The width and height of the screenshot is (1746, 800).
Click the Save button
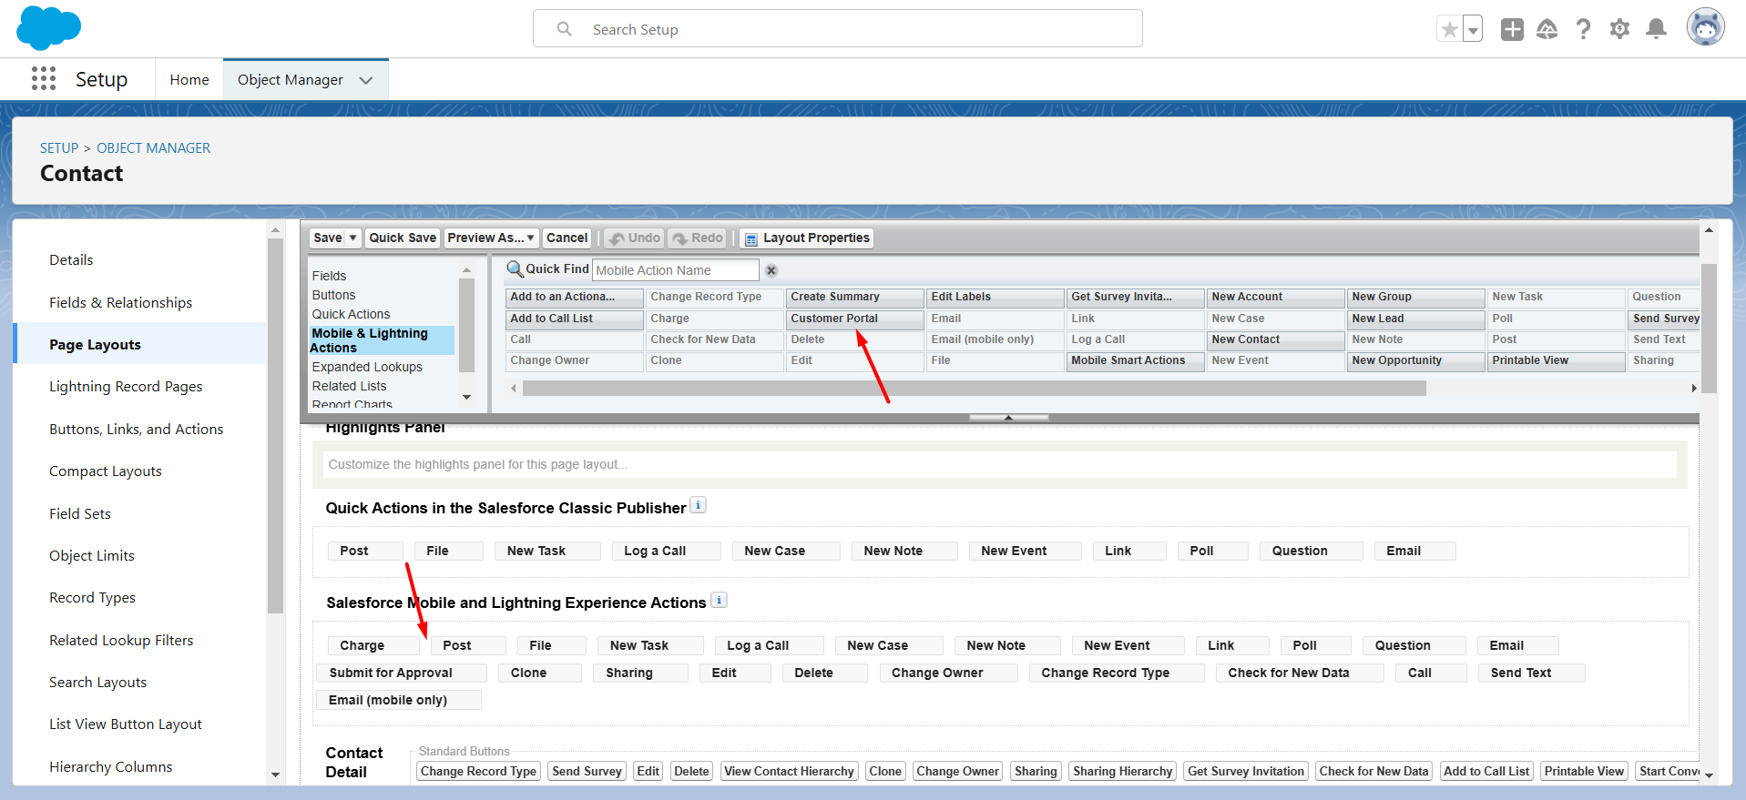[328, 238]
